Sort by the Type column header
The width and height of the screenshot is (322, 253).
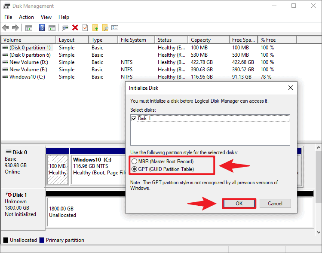pos(104,40)
